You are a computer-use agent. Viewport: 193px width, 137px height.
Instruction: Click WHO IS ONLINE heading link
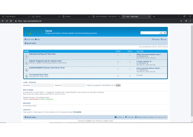tap(28, 90)
